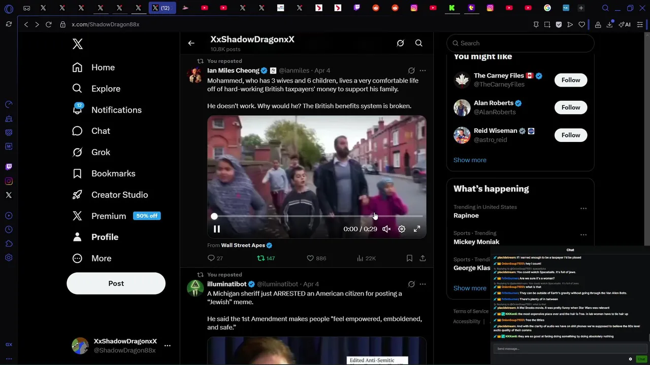Open Explore in the X sidebar
This screenshot has width=650, height=365.
tap(96, 89)
